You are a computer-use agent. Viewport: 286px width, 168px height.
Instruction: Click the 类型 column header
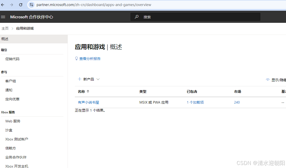coord(143,92)
